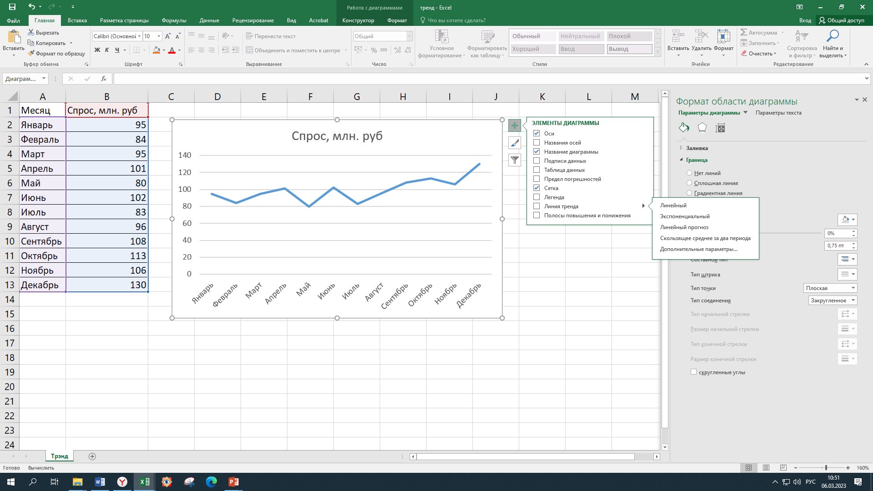Enable the Легенда checkbox
This screenshot has height=491, width=873.
pos(537,197)
